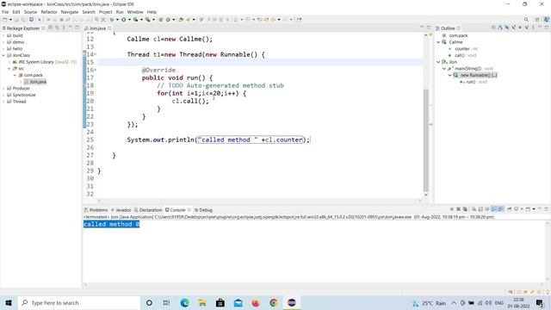551x310 pixels.
Task: Open Package Explorer view menu icon
Action: pos(64,28)
